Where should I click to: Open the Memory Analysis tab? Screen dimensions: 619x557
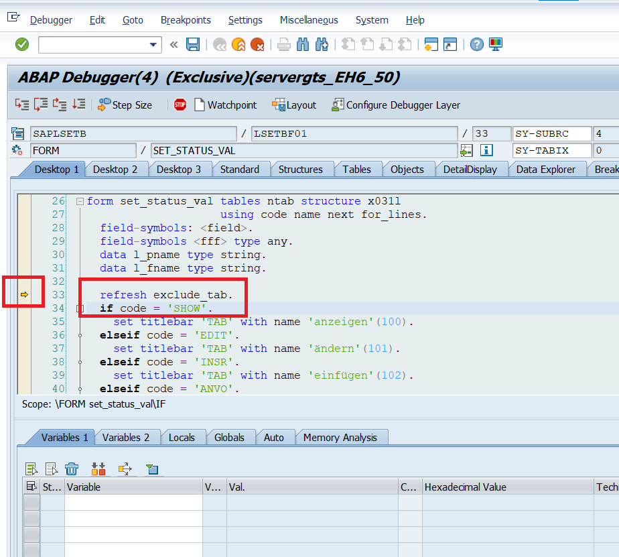click(x=340, y=438)
